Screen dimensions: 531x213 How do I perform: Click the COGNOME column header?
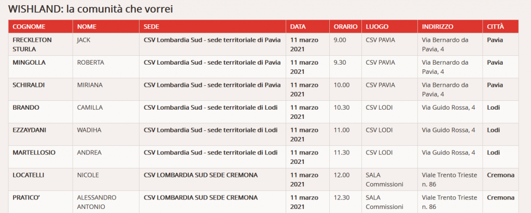(29, 26)
